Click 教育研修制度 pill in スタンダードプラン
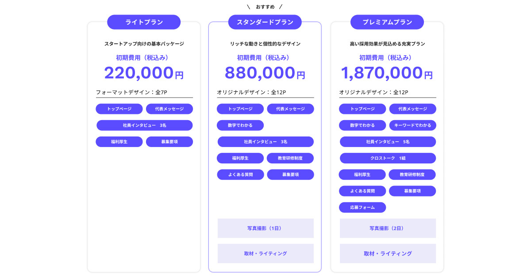Image resolution: width=531 pixels, height=280 pixels. [290, 158]
